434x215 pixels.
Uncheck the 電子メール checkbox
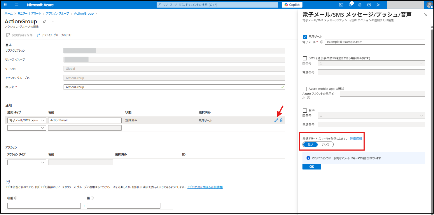[305, 37]
